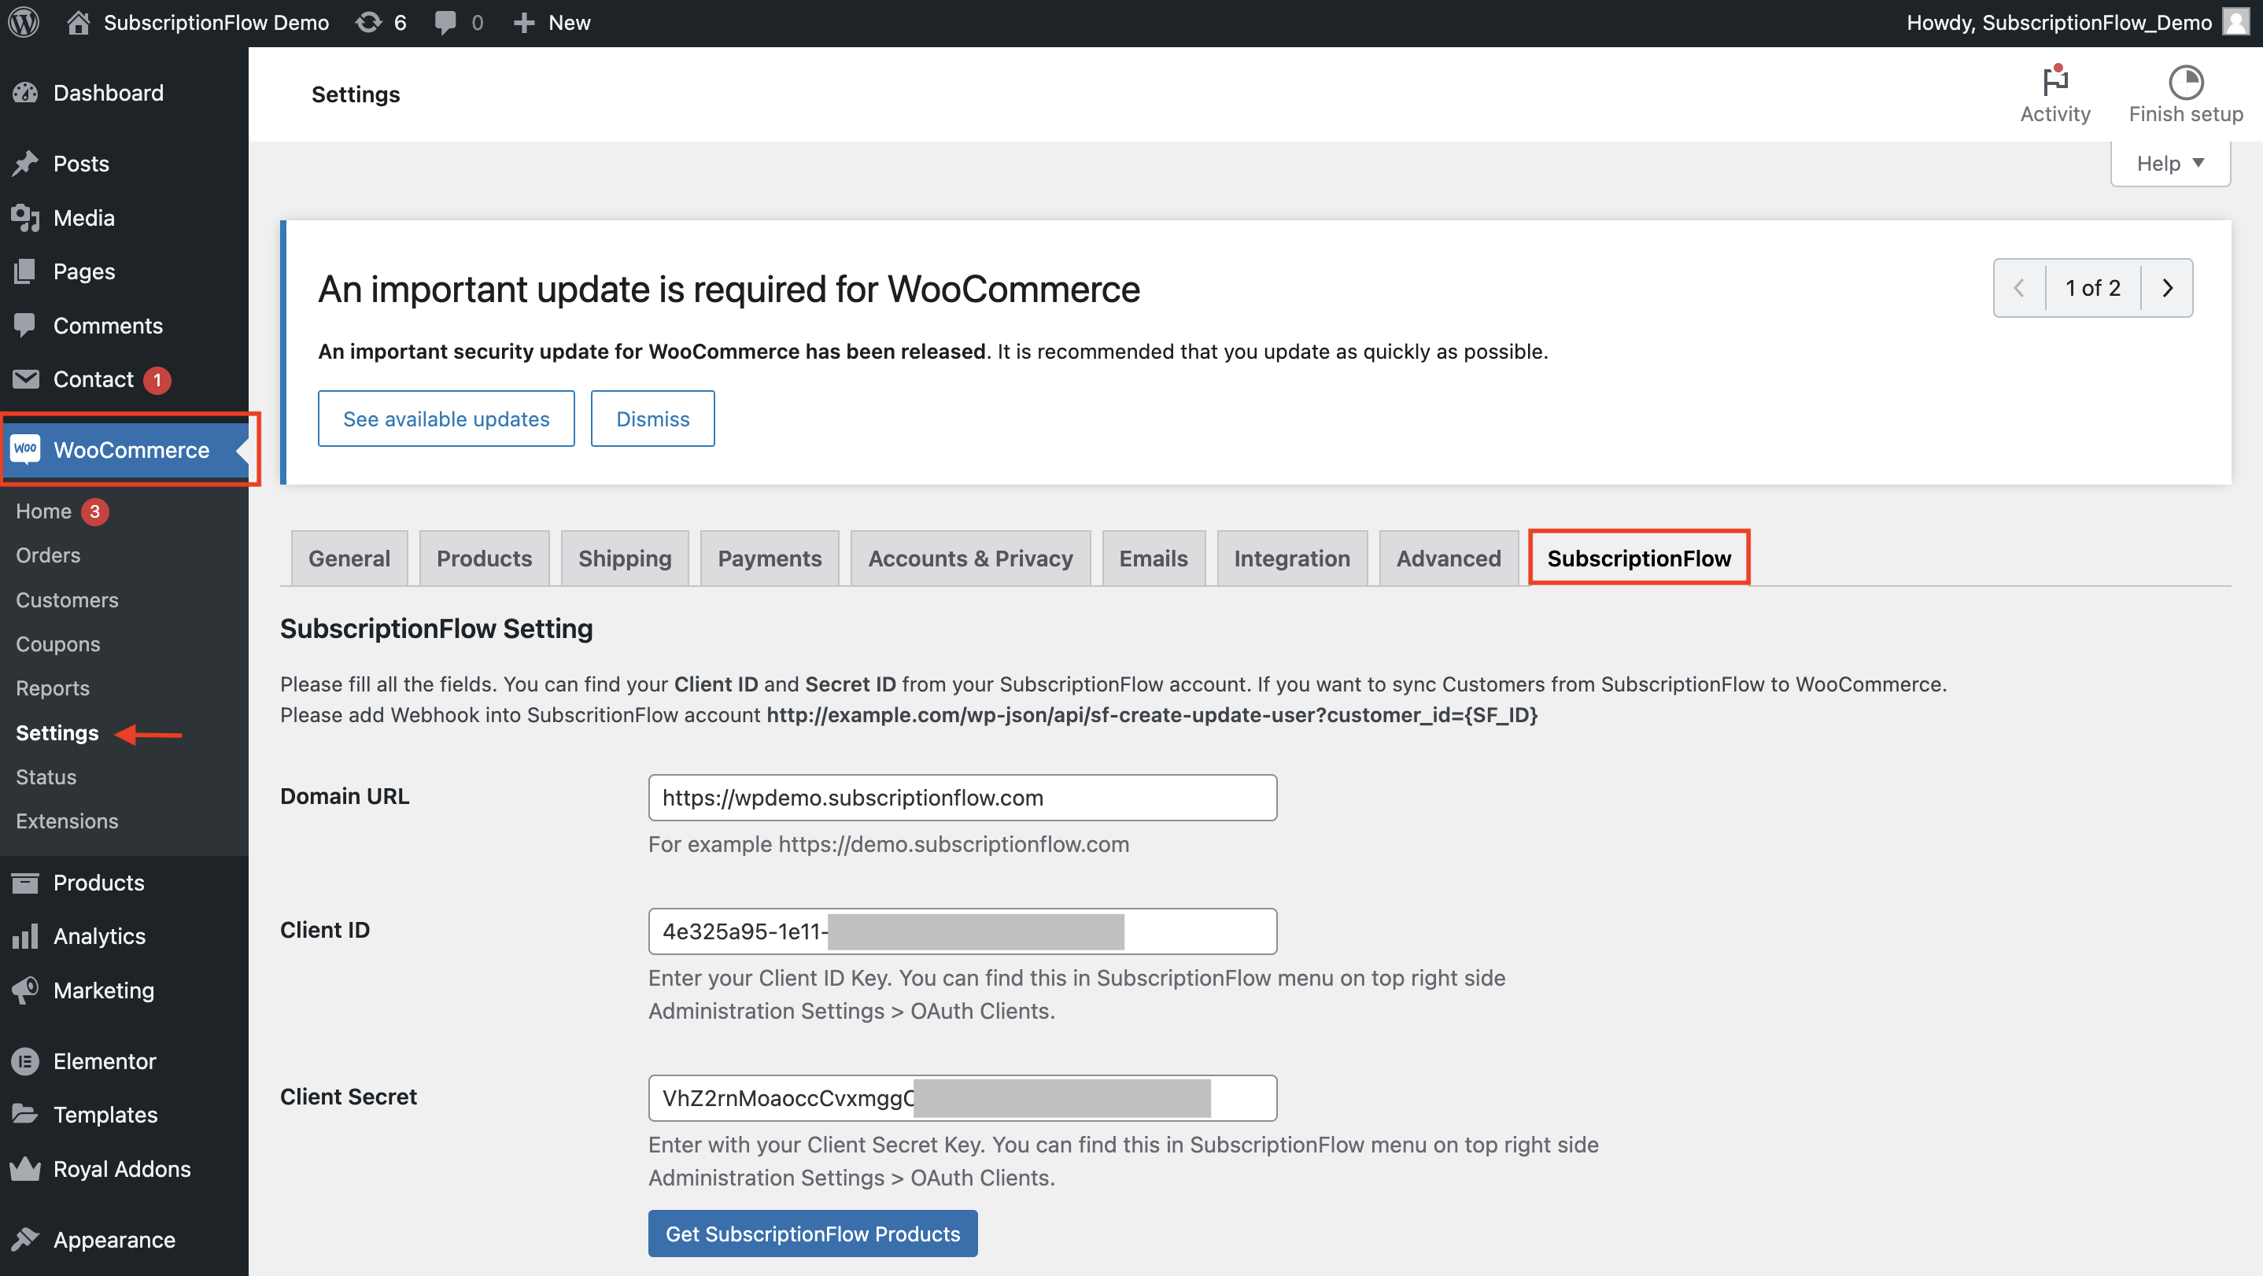Image resolution: width=2263 pixels, height=1276 pixels.
Task: Open the Integration tab
Action: [x=1291, y=559]
